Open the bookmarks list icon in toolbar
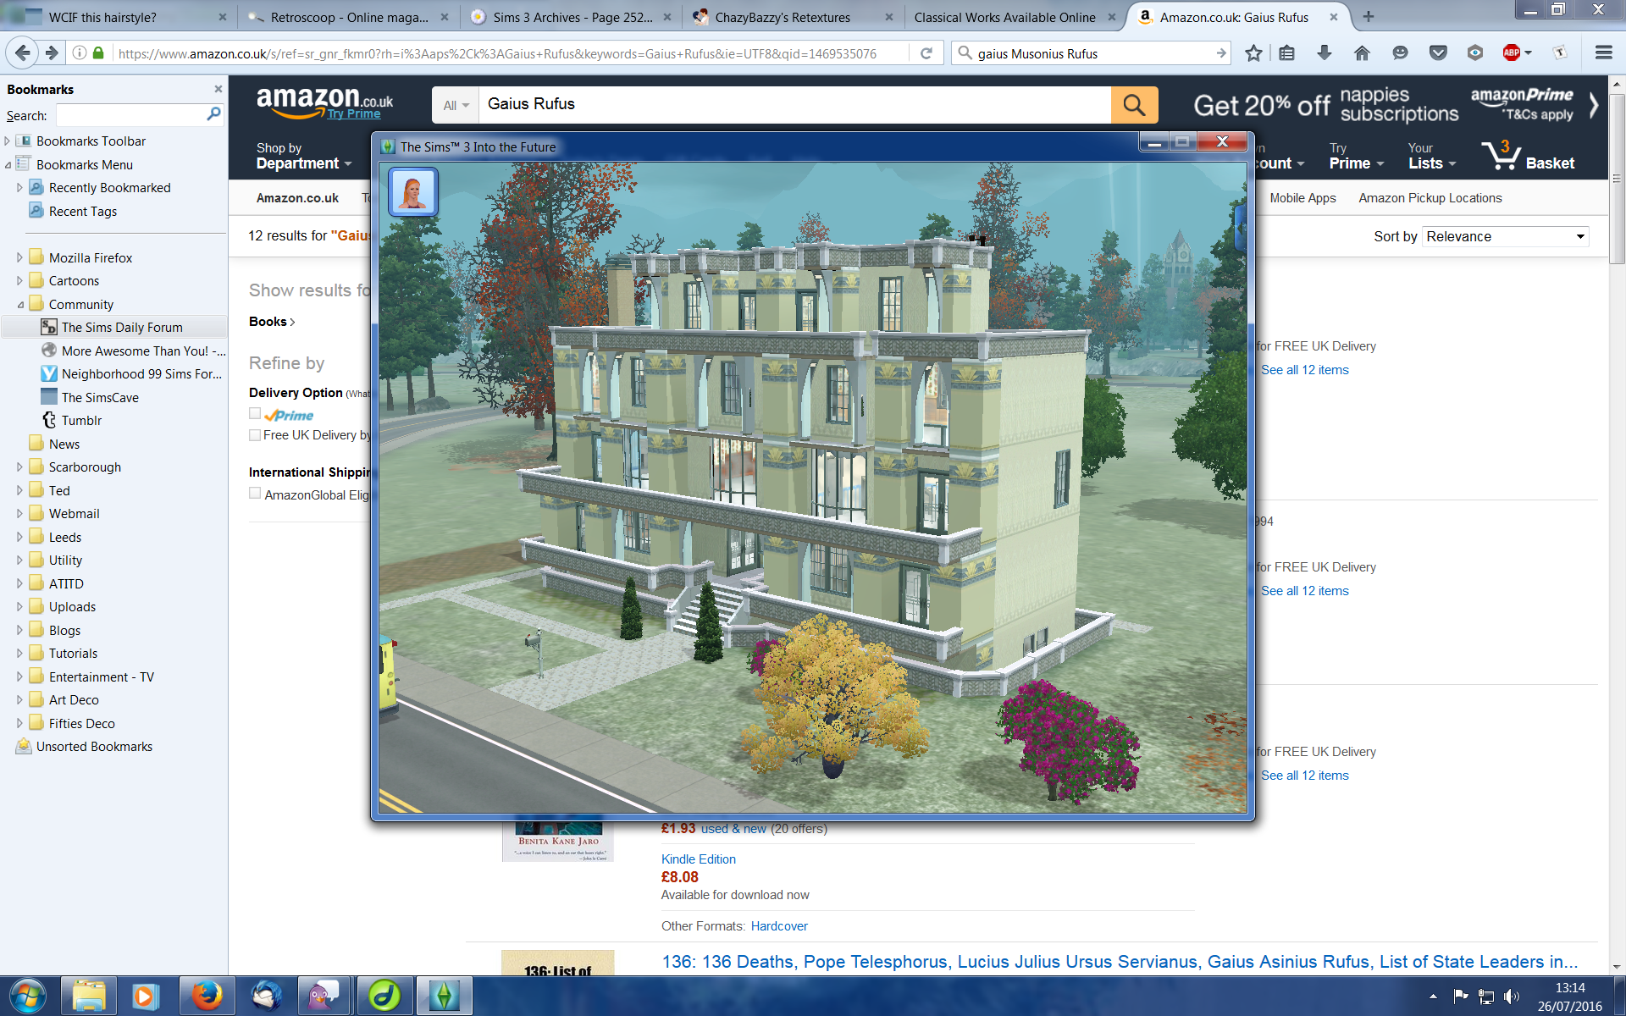 click(x=1287, y=53)
